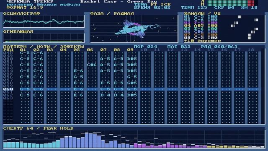
Task: Click the C#6 note in column 06
Action: (x=92, y=65)
